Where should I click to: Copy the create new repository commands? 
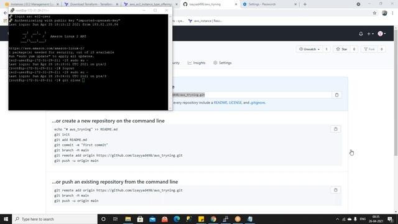click(336, 129)
